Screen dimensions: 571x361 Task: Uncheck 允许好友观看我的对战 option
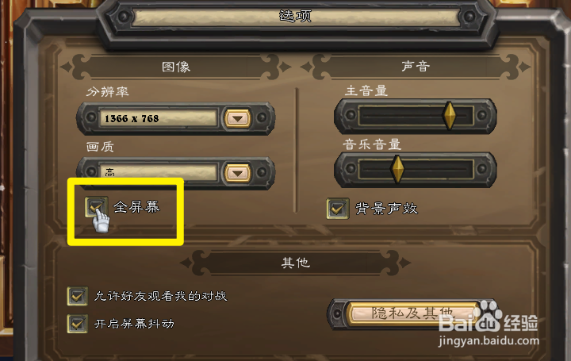[77, 296]
